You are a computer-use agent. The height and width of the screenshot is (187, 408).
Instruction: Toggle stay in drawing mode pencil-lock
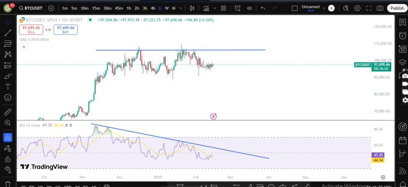click(8, 148)
